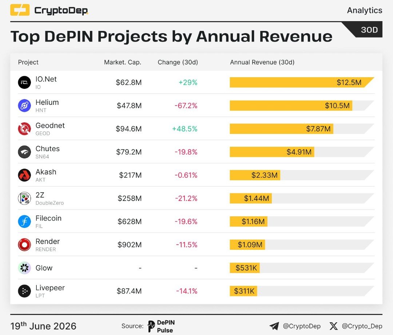Click the Akash project icon
393x335 pixels.
coord(24,175)
